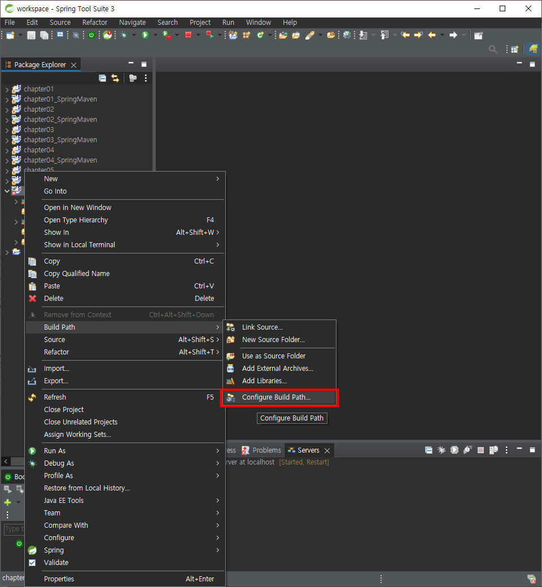This screenshot has height=587, width=542.
Task: Click Delete in context menu
Action: pyautogui.click(x=125, y=299)
